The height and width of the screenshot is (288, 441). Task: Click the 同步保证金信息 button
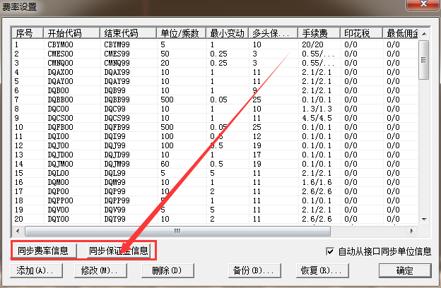click(x=119, y=251)
